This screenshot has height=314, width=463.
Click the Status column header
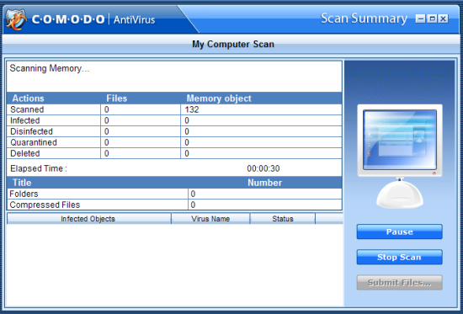(283, 219)
